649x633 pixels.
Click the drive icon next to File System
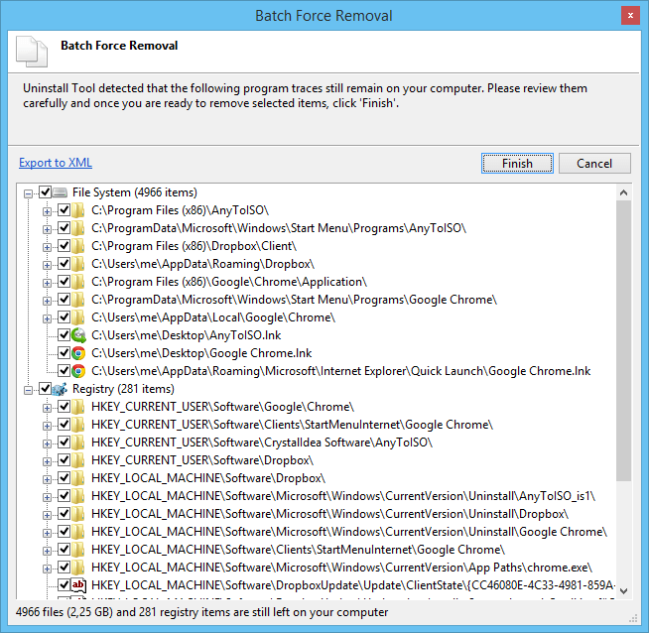click(x=60, y=192)
